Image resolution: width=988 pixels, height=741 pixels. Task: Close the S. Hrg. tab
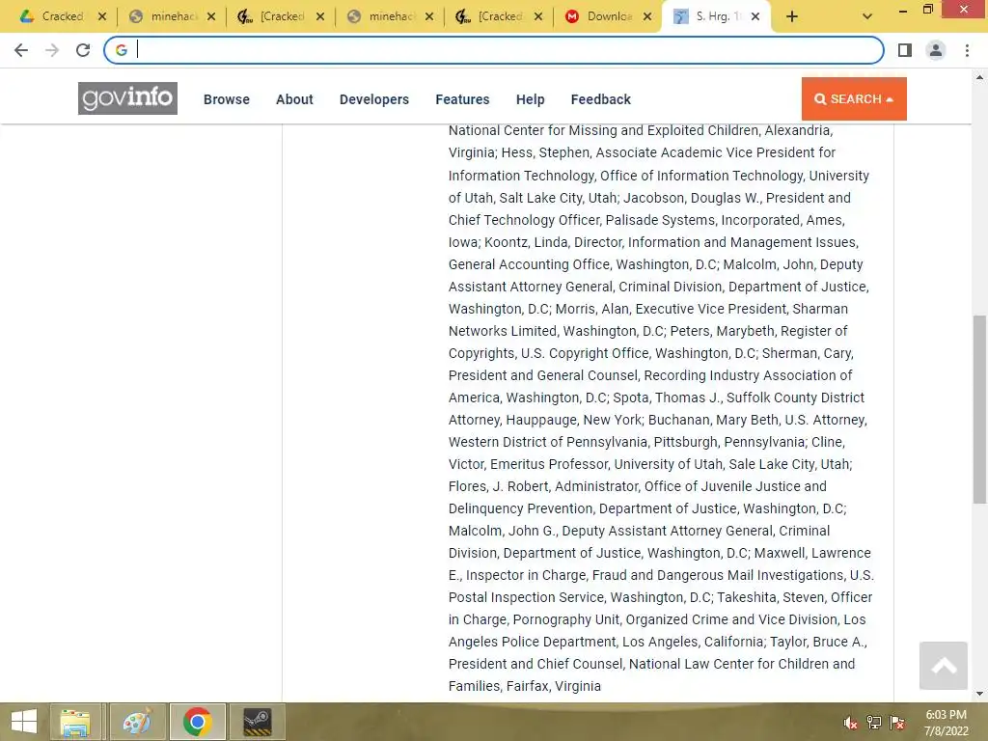click(755, 17)
